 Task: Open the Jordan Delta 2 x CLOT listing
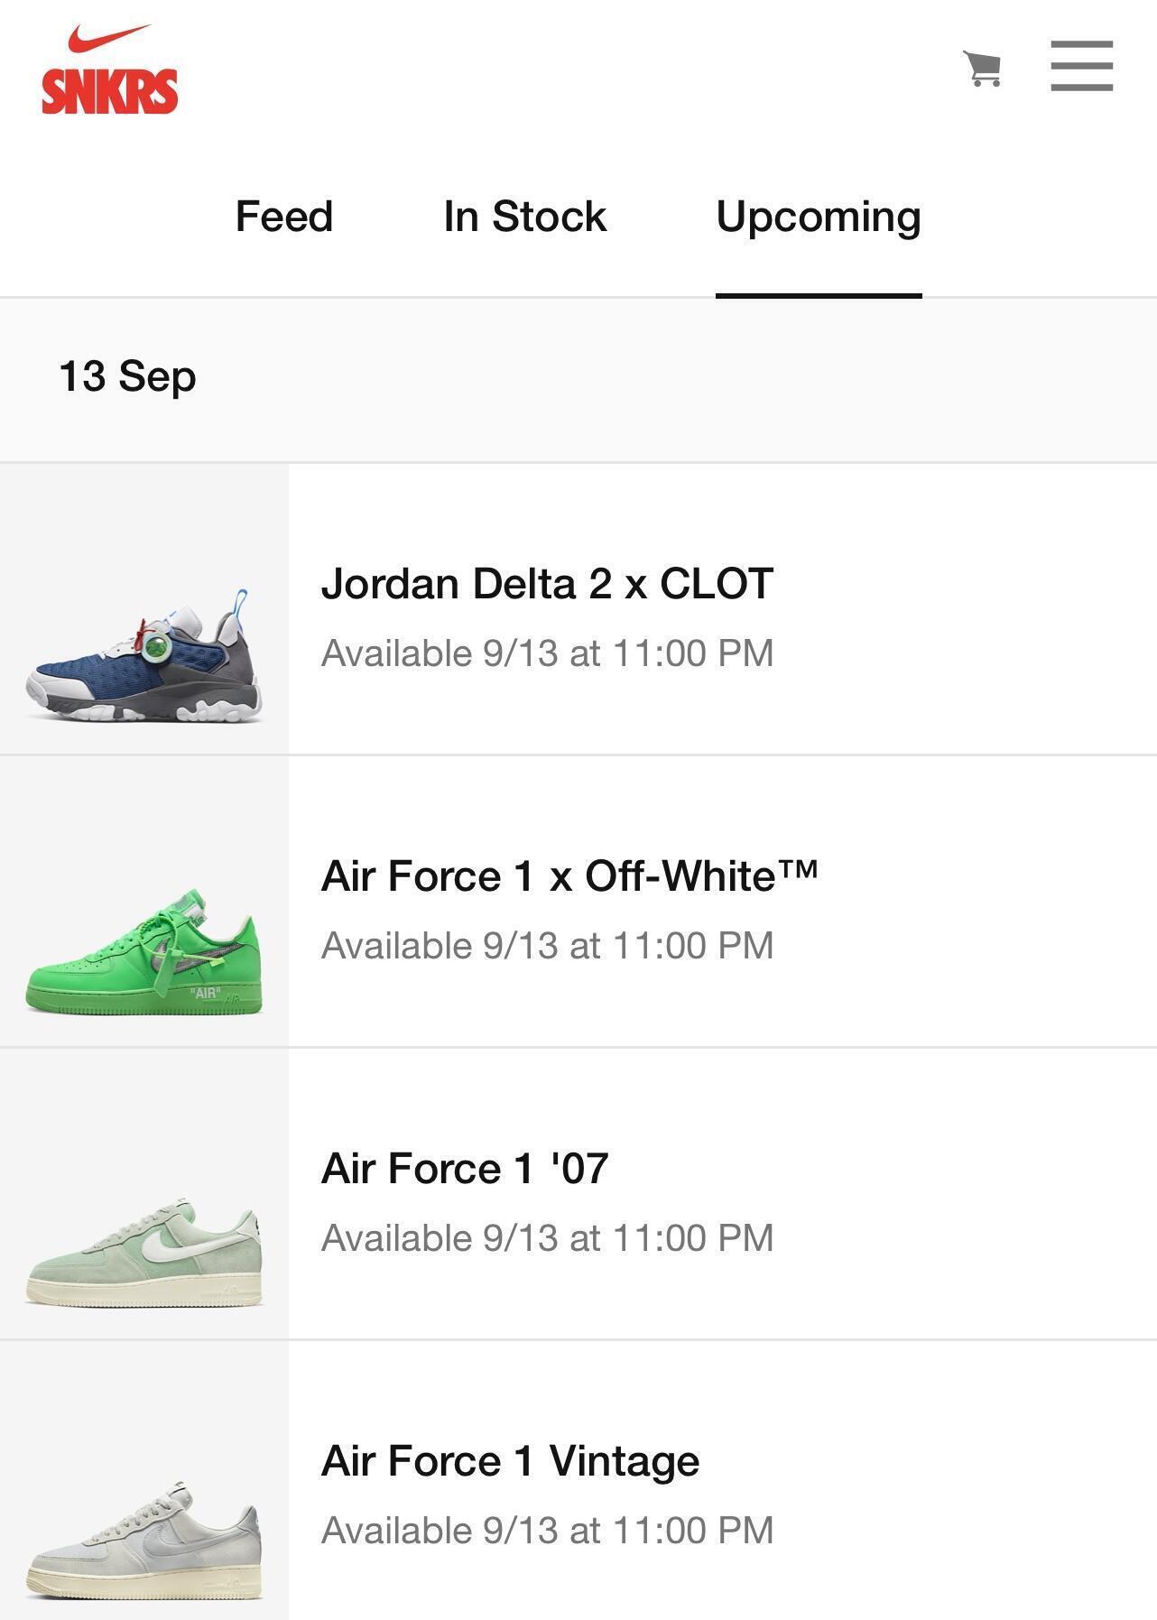(547, 584)
